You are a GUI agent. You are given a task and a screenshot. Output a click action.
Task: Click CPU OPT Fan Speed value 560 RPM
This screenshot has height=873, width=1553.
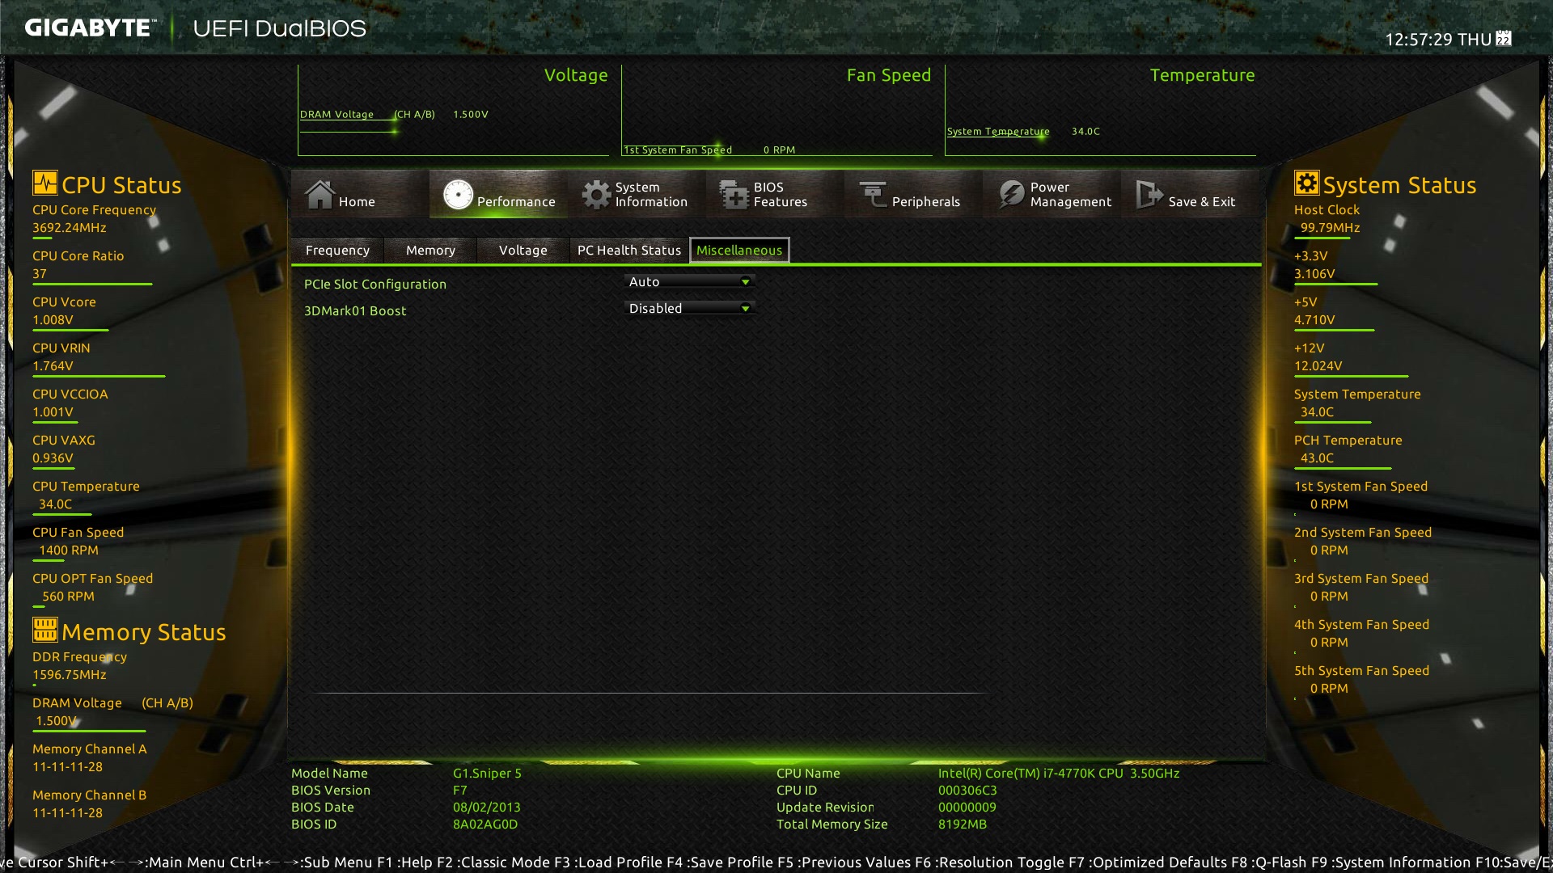[68, 597]
